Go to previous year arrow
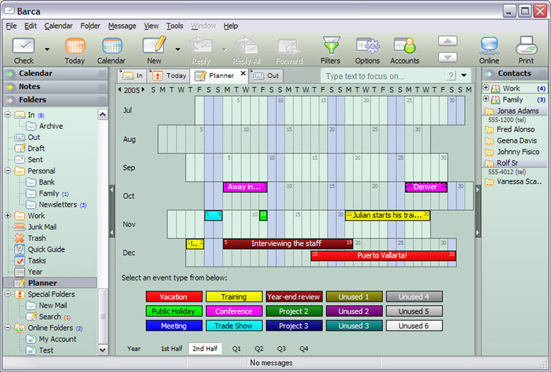The image size is (551, 372). coord(120,90)
